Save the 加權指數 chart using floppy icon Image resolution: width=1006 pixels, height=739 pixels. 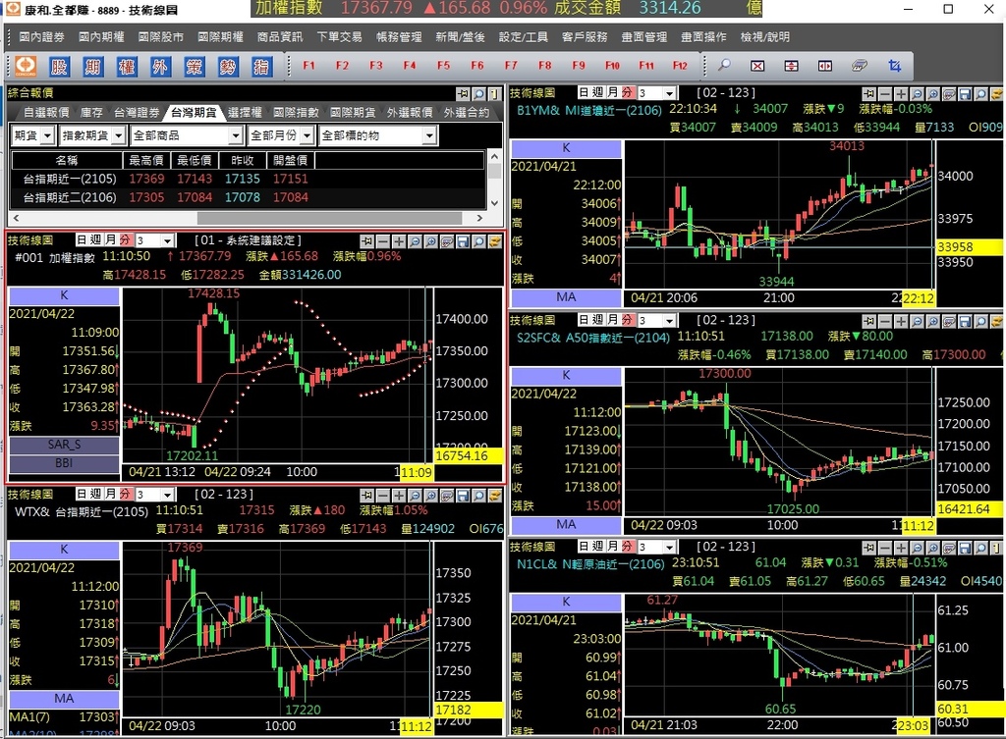click(464, 241)
